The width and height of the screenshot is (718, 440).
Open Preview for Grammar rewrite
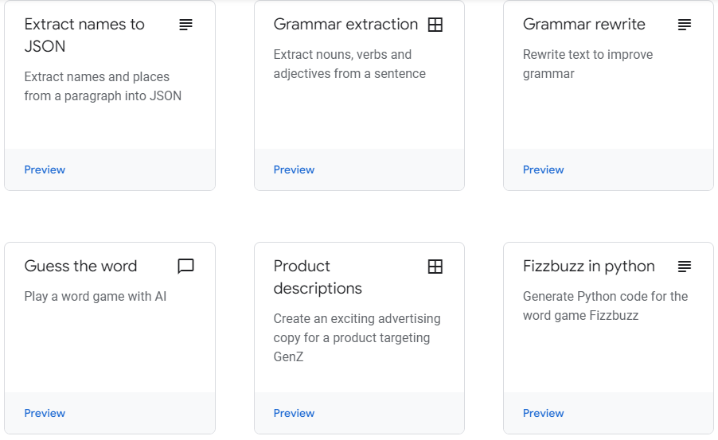544,169
